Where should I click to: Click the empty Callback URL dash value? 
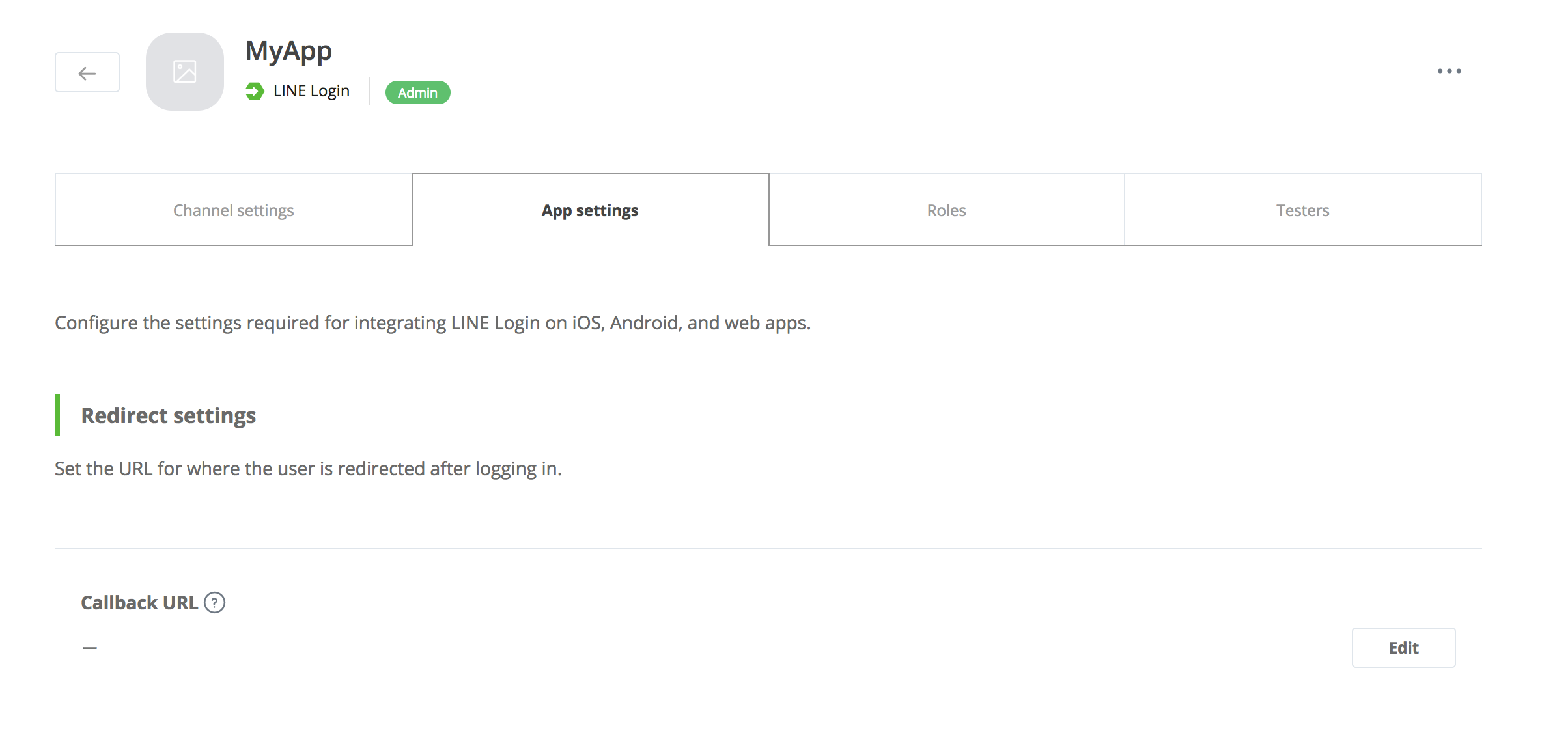point(90,648)
